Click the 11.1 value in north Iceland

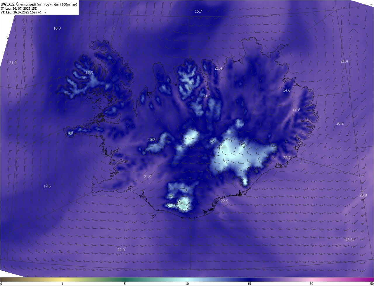point(191,83)
